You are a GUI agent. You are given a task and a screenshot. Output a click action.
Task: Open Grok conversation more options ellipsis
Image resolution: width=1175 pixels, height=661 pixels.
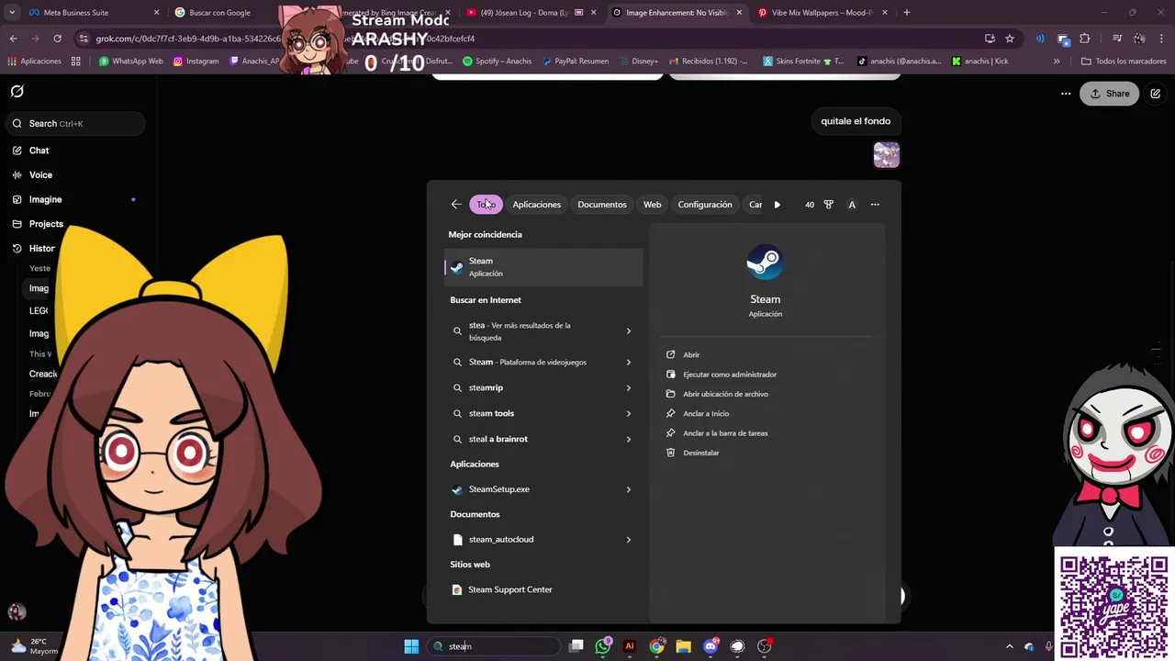click(x=1066, y=94)
